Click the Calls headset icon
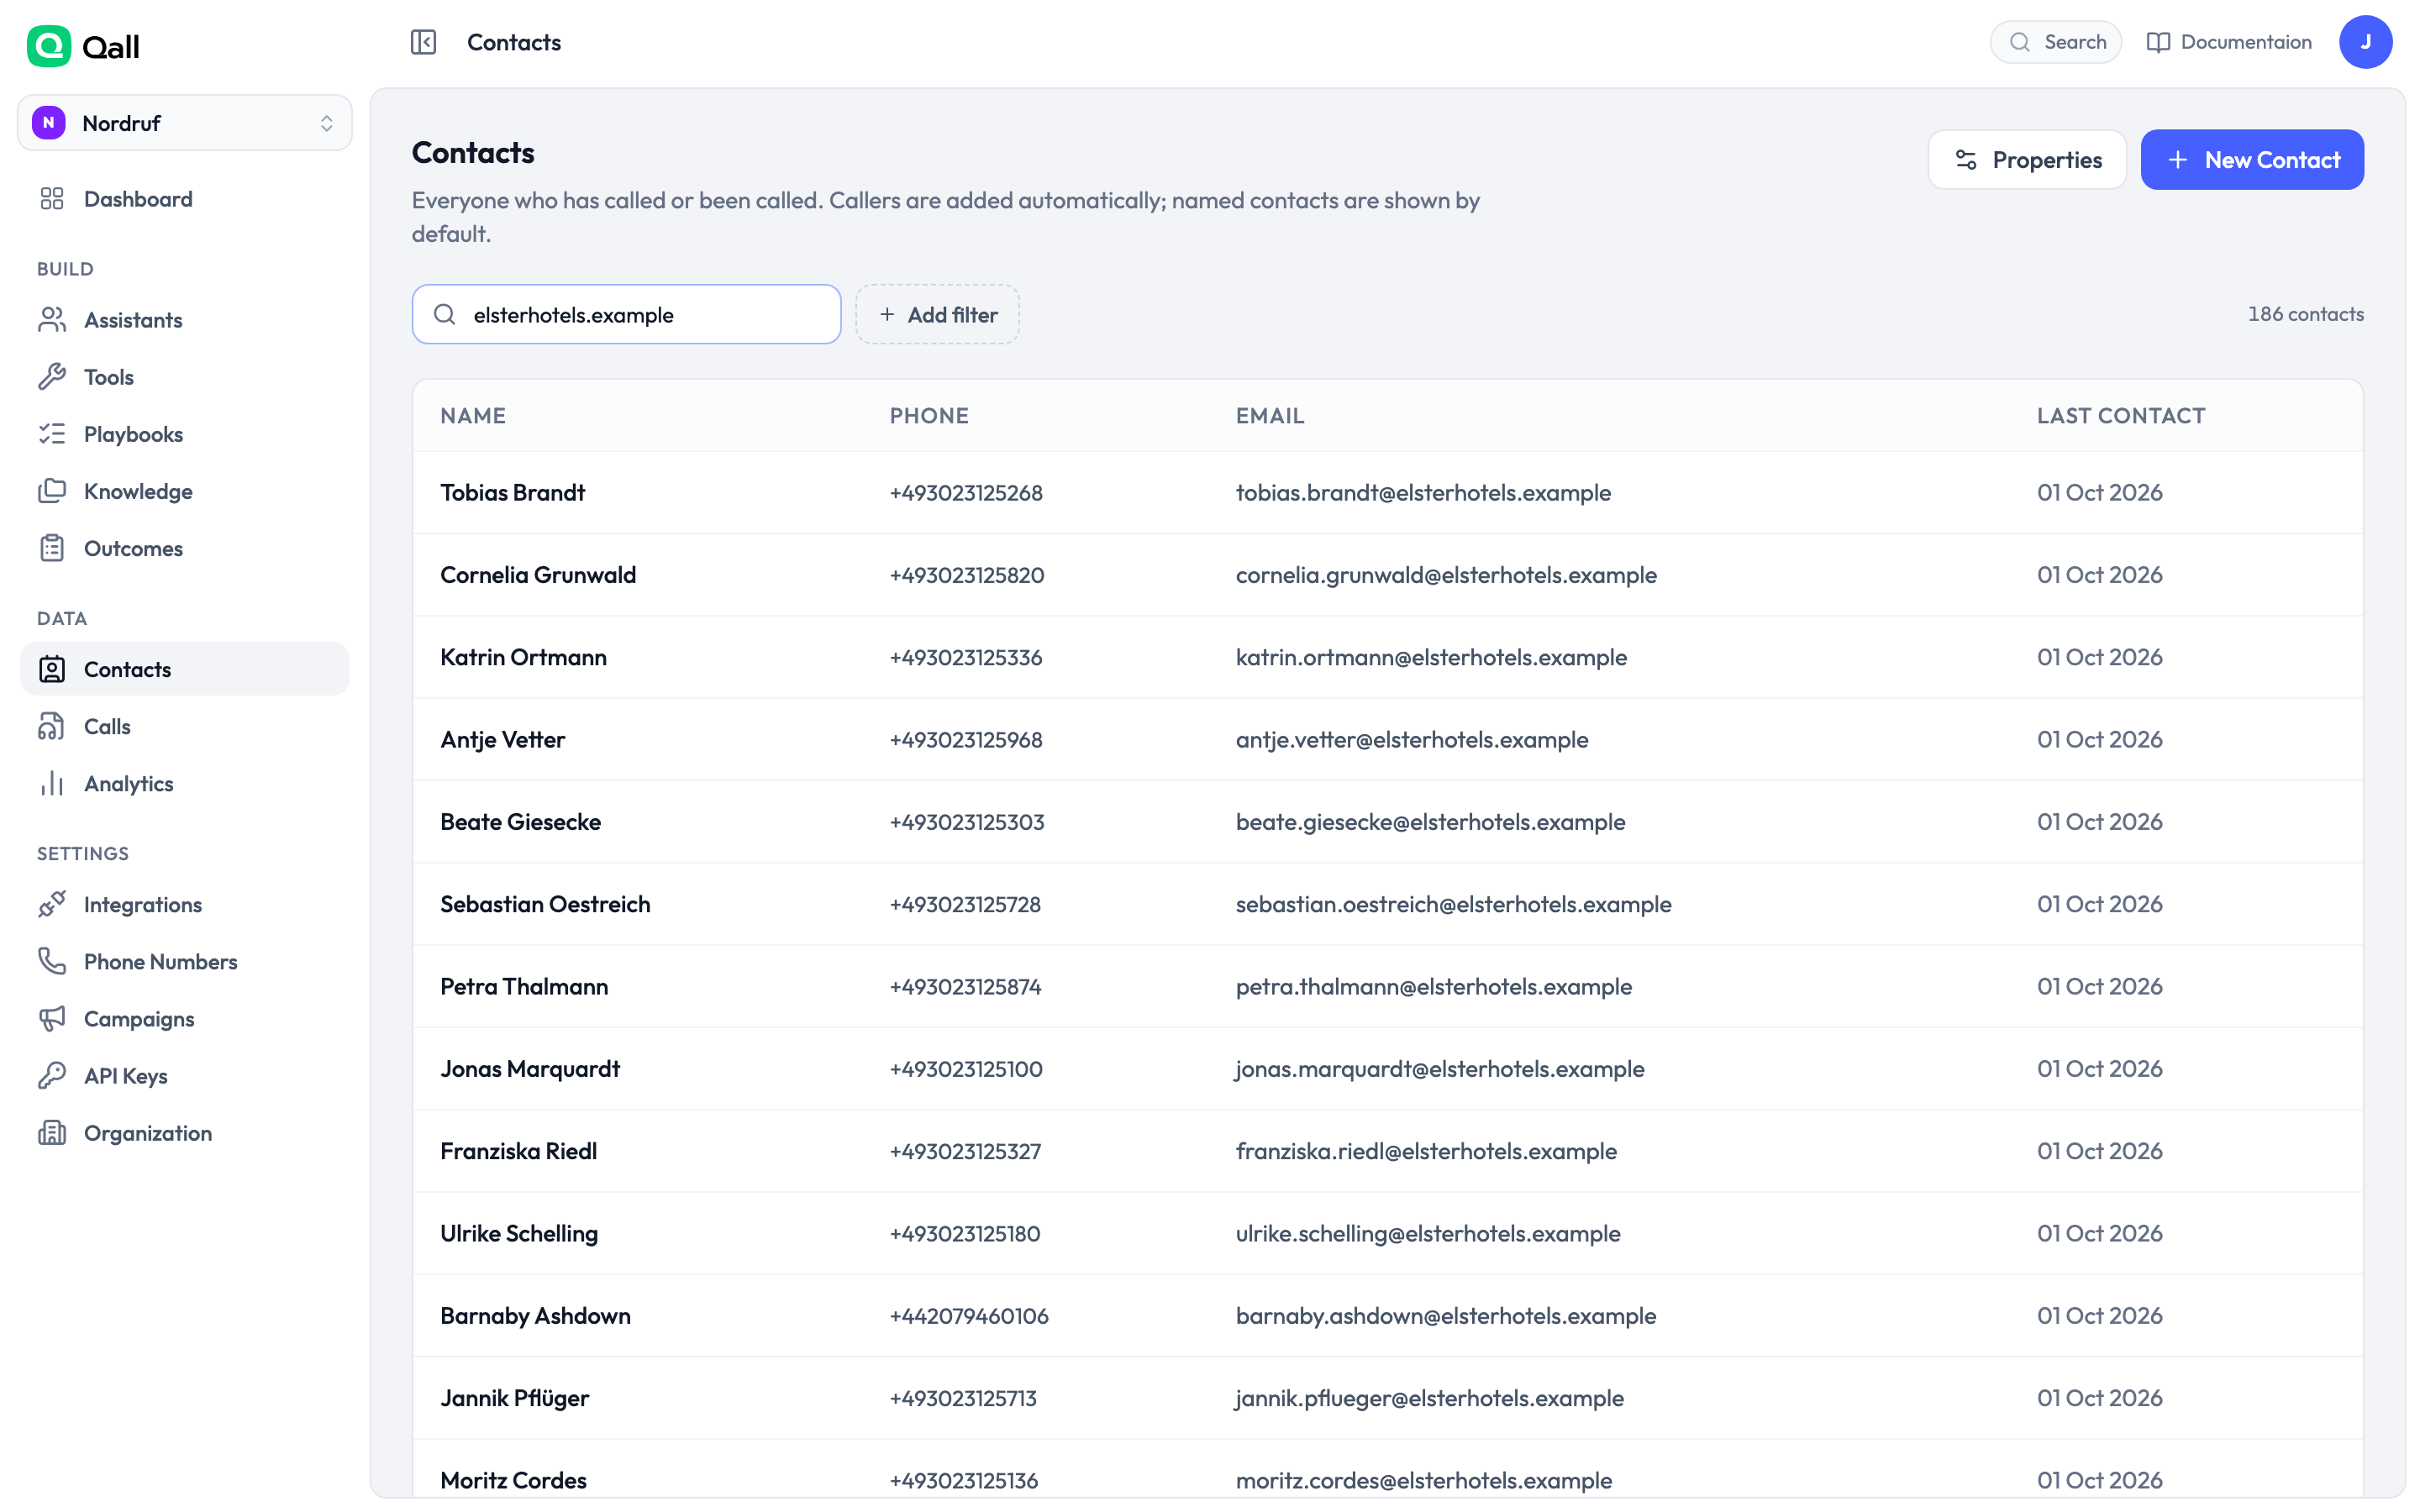The image size is (2420, 1512). pyautogui.click(x=52, y=726)
